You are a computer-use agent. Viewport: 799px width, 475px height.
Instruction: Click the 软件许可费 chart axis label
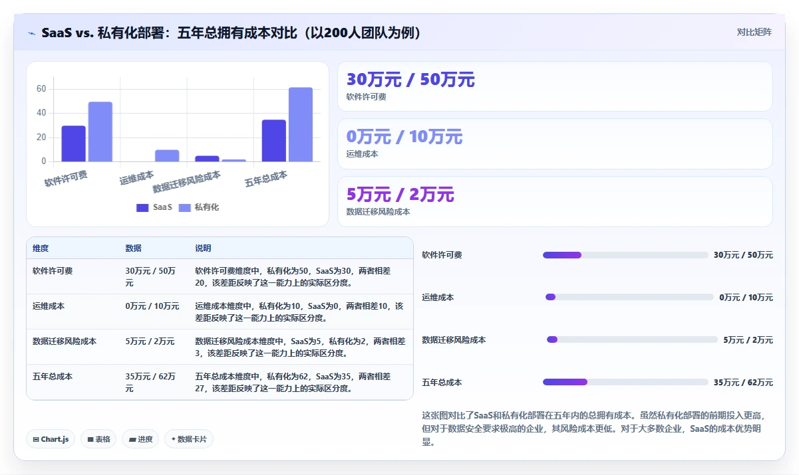[x=66, y=178]
